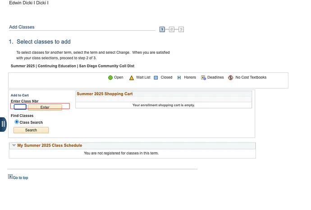Click the Honors H icon
The height and width of the screenshot is (210, 311).
pos(179,78)
